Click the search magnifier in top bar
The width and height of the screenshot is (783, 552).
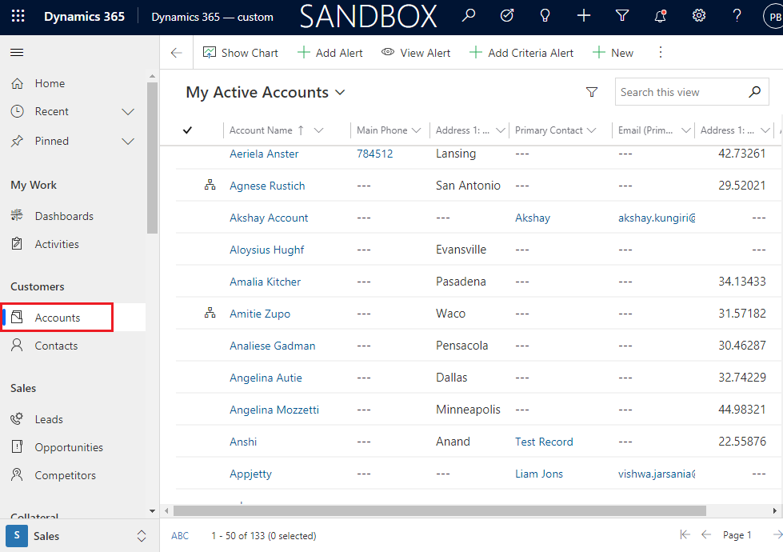click(x=469, y=16)
